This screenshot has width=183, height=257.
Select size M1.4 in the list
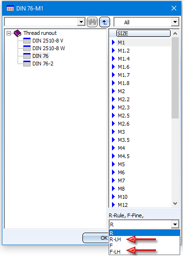(x=123, y=59)
